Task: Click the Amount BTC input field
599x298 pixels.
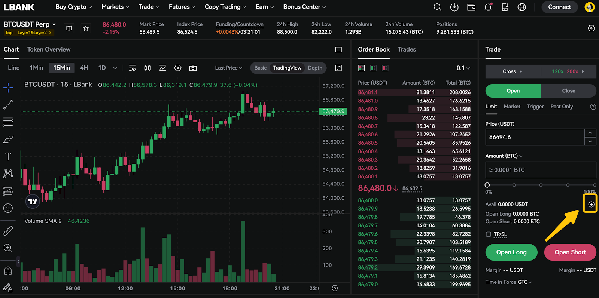Action: [541, 170]
